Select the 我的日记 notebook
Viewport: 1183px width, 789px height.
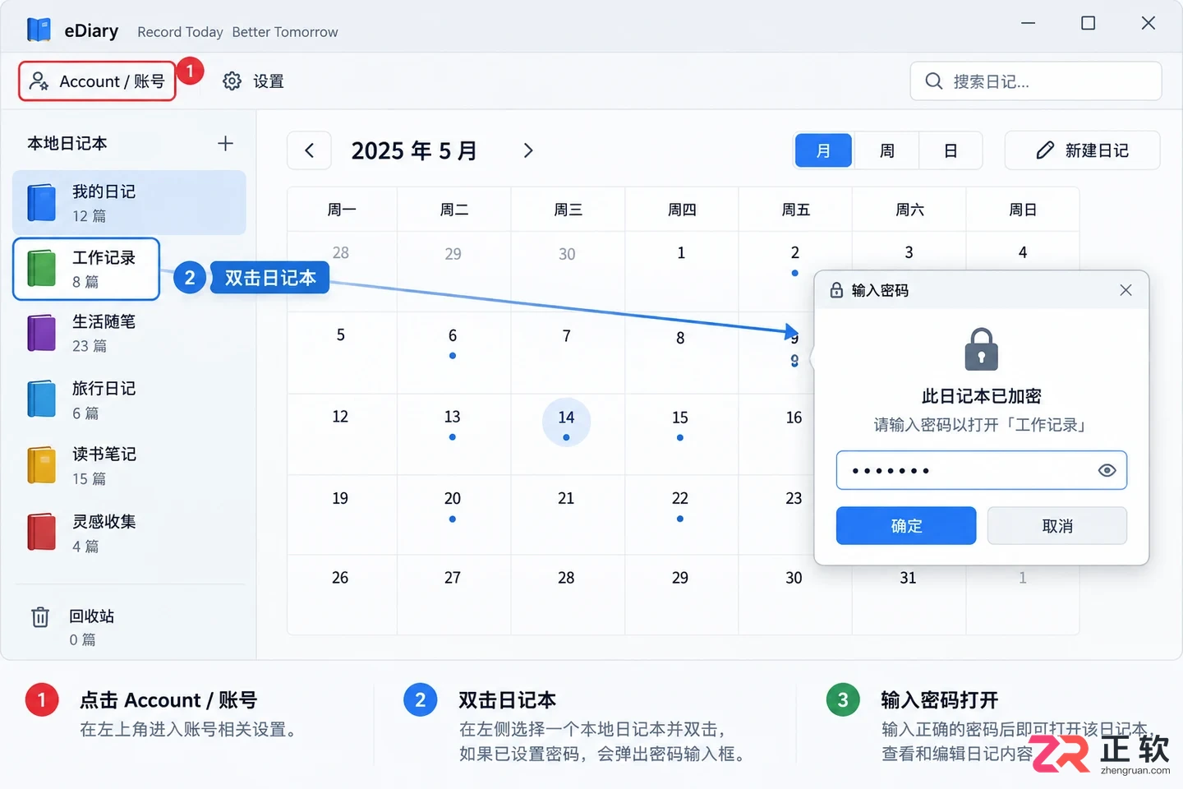[x=129, y=203]
